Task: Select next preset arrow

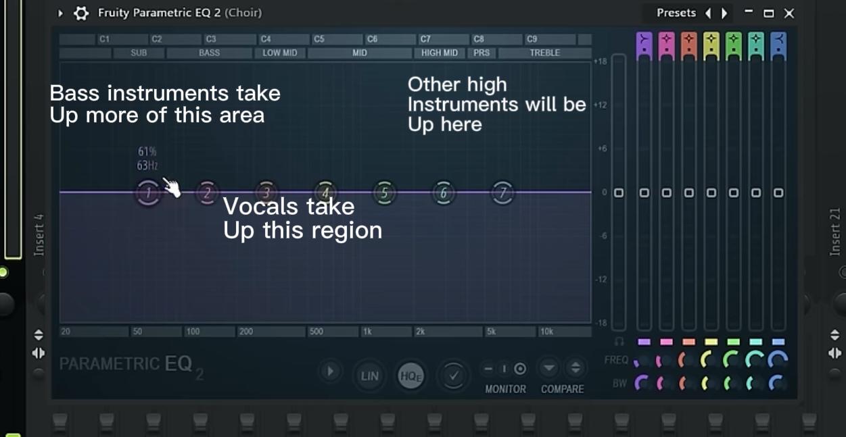Action: pos(724,13)
